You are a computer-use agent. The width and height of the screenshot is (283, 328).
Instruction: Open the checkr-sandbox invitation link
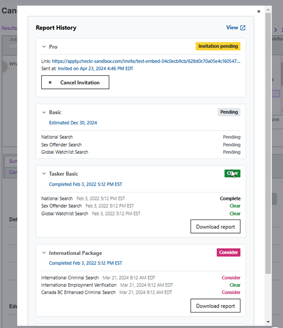146,61
